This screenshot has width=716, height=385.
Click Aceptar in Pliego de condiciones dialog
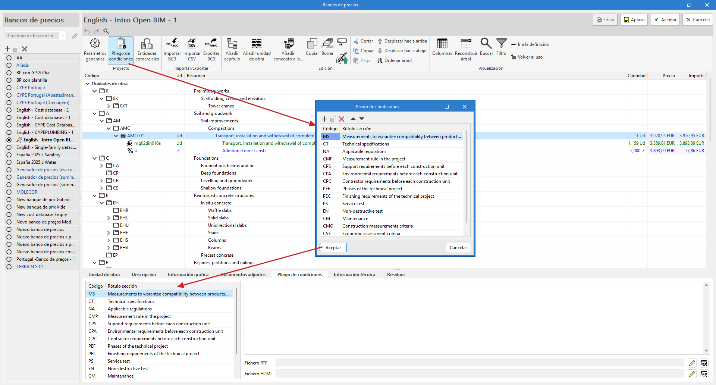pos(333,248)
